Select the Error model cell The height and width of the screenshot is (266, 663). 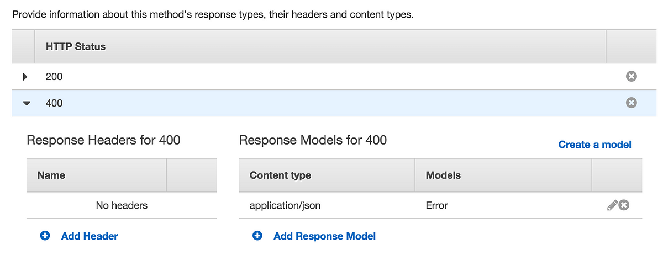[437, 205]
